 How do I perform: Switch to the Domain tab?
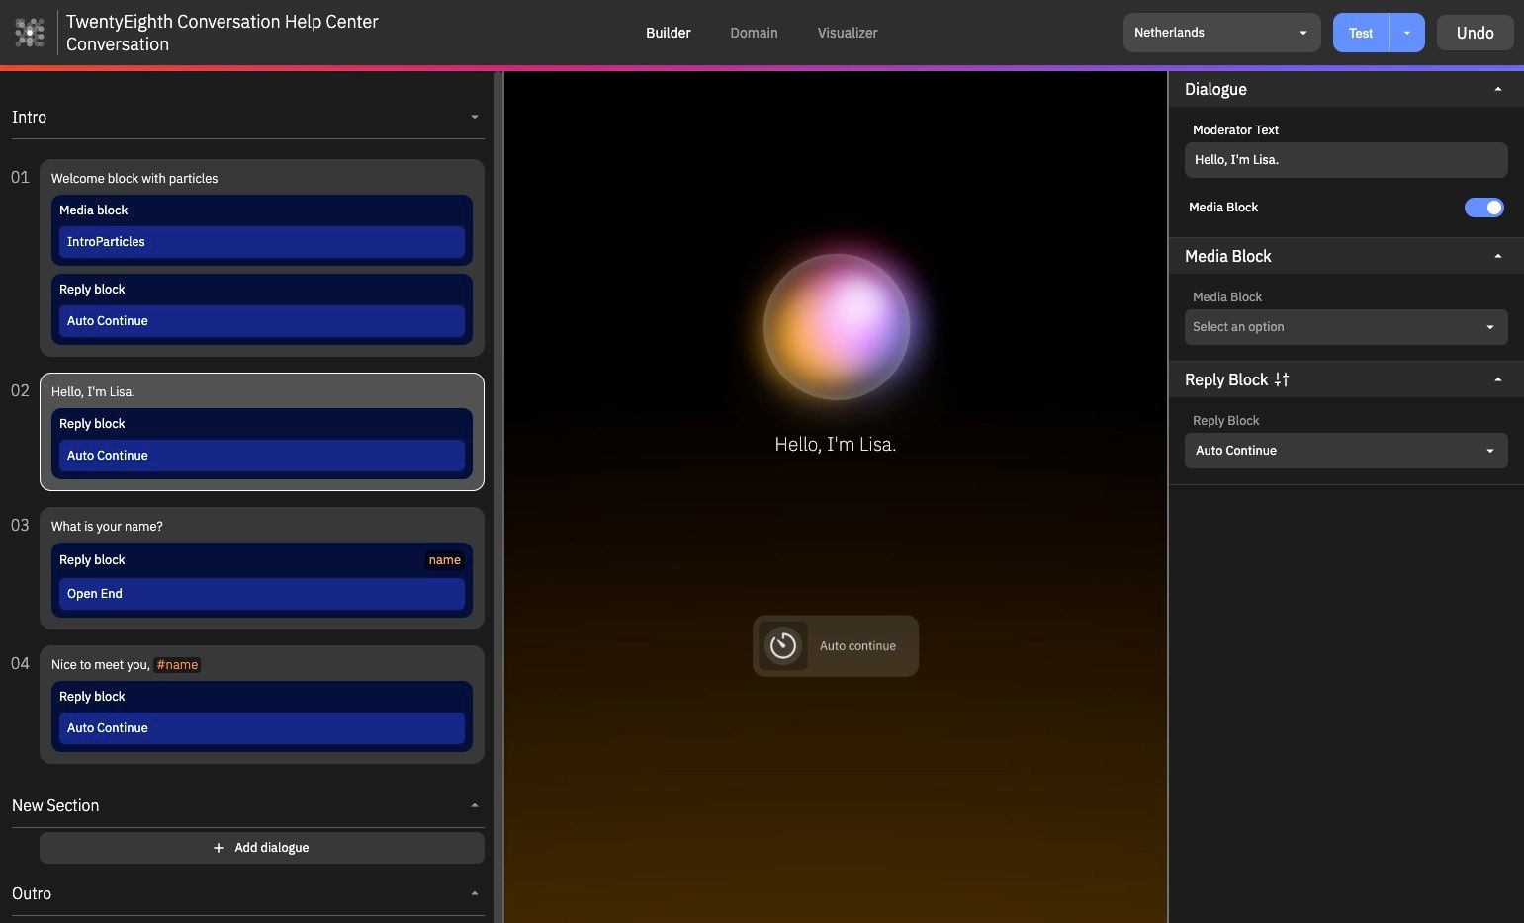(754, 33)
